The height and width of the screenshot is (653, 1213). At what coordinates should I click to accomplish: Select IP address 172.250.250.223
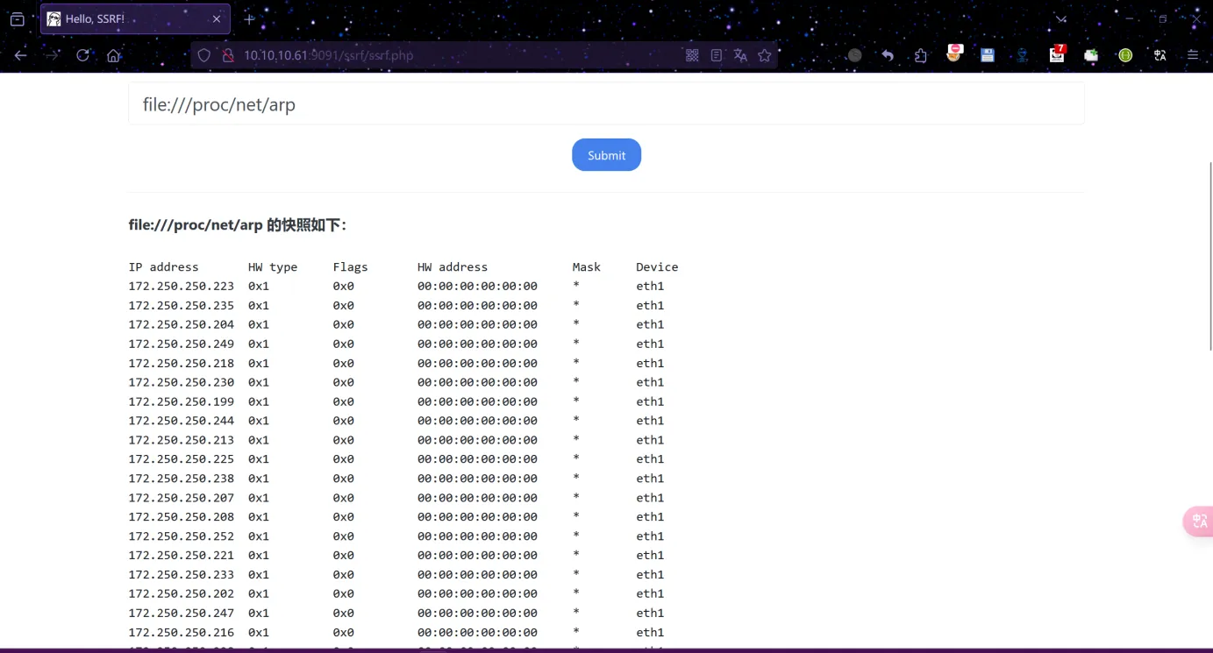tap(182, 286)
